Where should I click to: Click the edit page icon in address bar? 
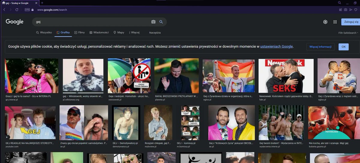340,10
